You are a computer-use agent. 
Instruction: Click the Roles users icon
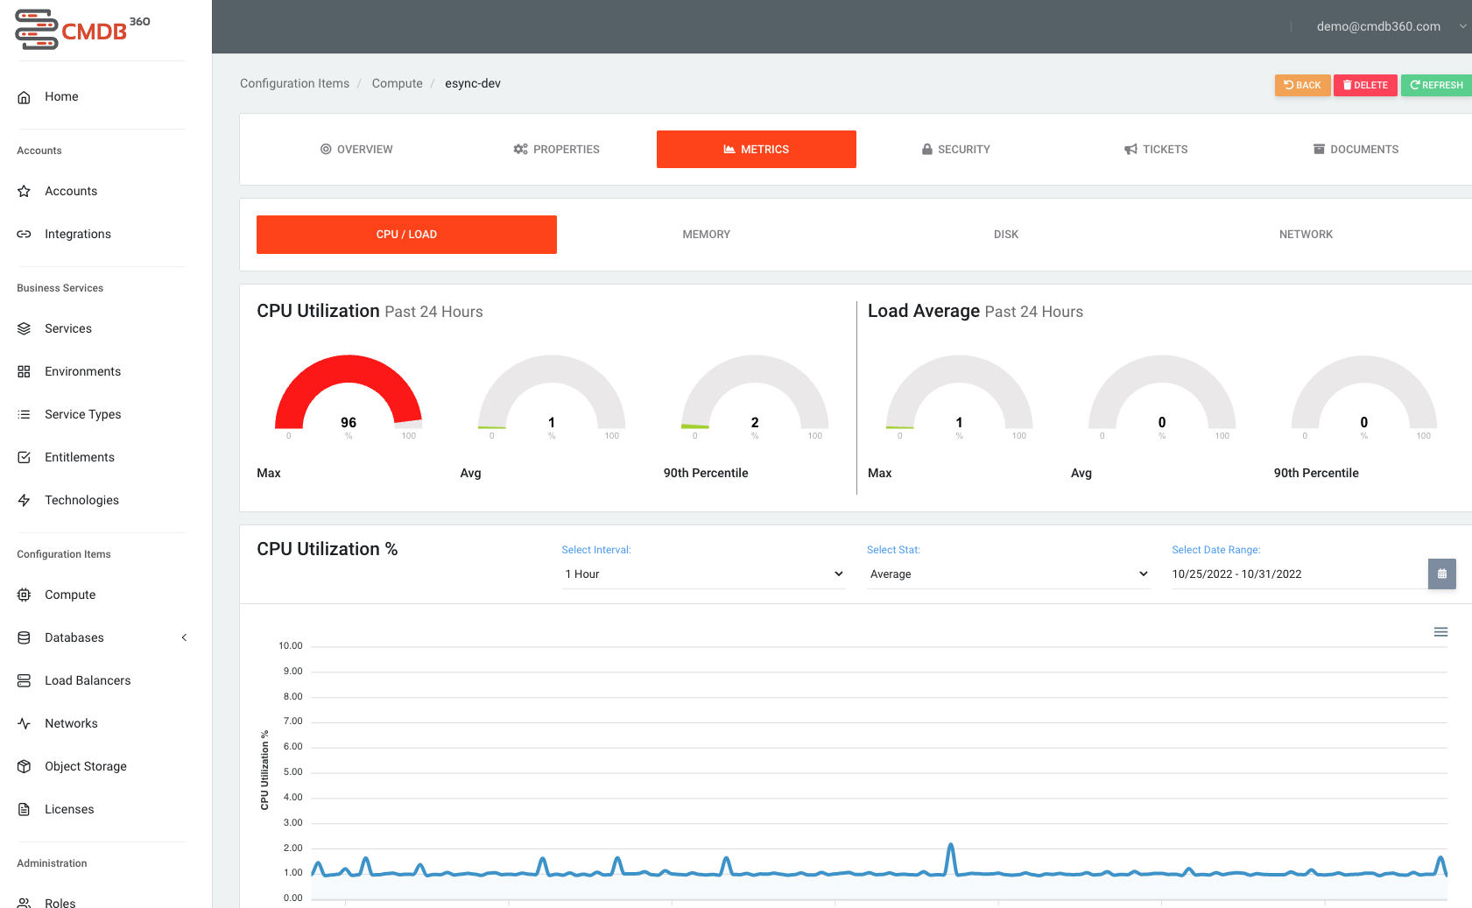click(x=25, y=903)
